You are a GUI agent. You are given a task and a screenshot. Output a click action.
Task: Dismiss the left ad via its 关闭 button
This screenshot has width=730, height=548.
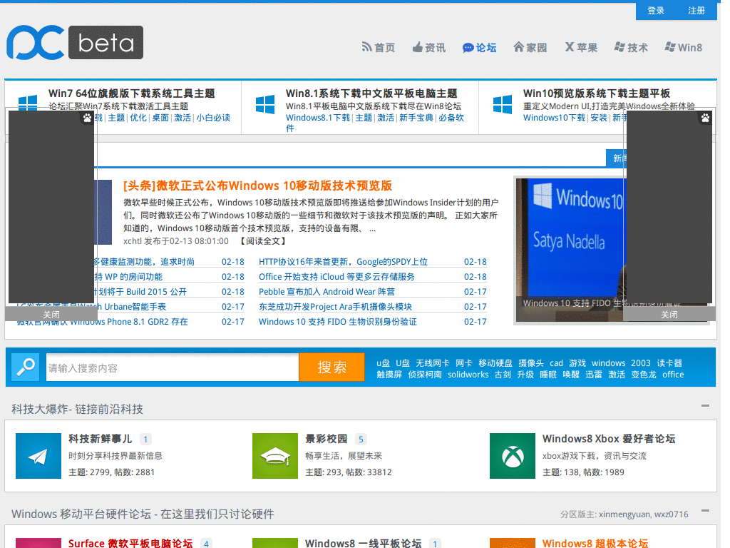point(51,314)
